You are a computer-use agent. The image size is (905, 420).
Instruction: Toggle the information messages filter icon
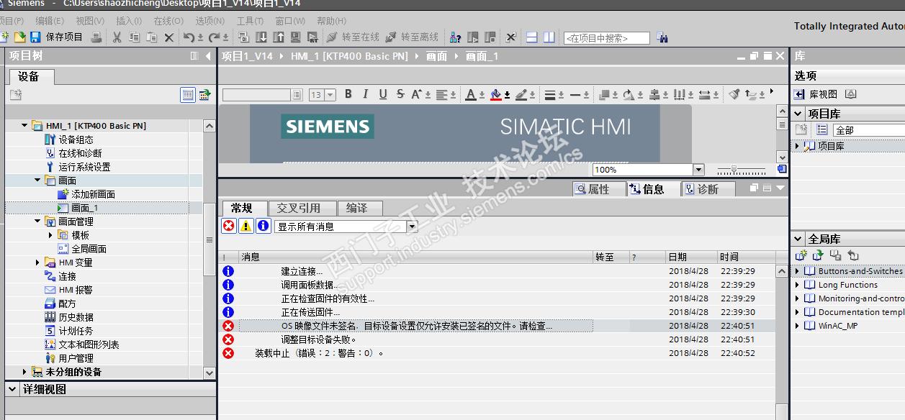point(264,226)
